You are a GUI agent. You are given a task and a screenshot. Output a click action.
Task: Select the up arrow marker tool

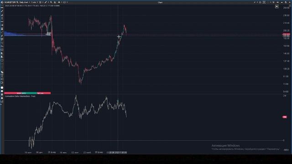coord(2,95)
